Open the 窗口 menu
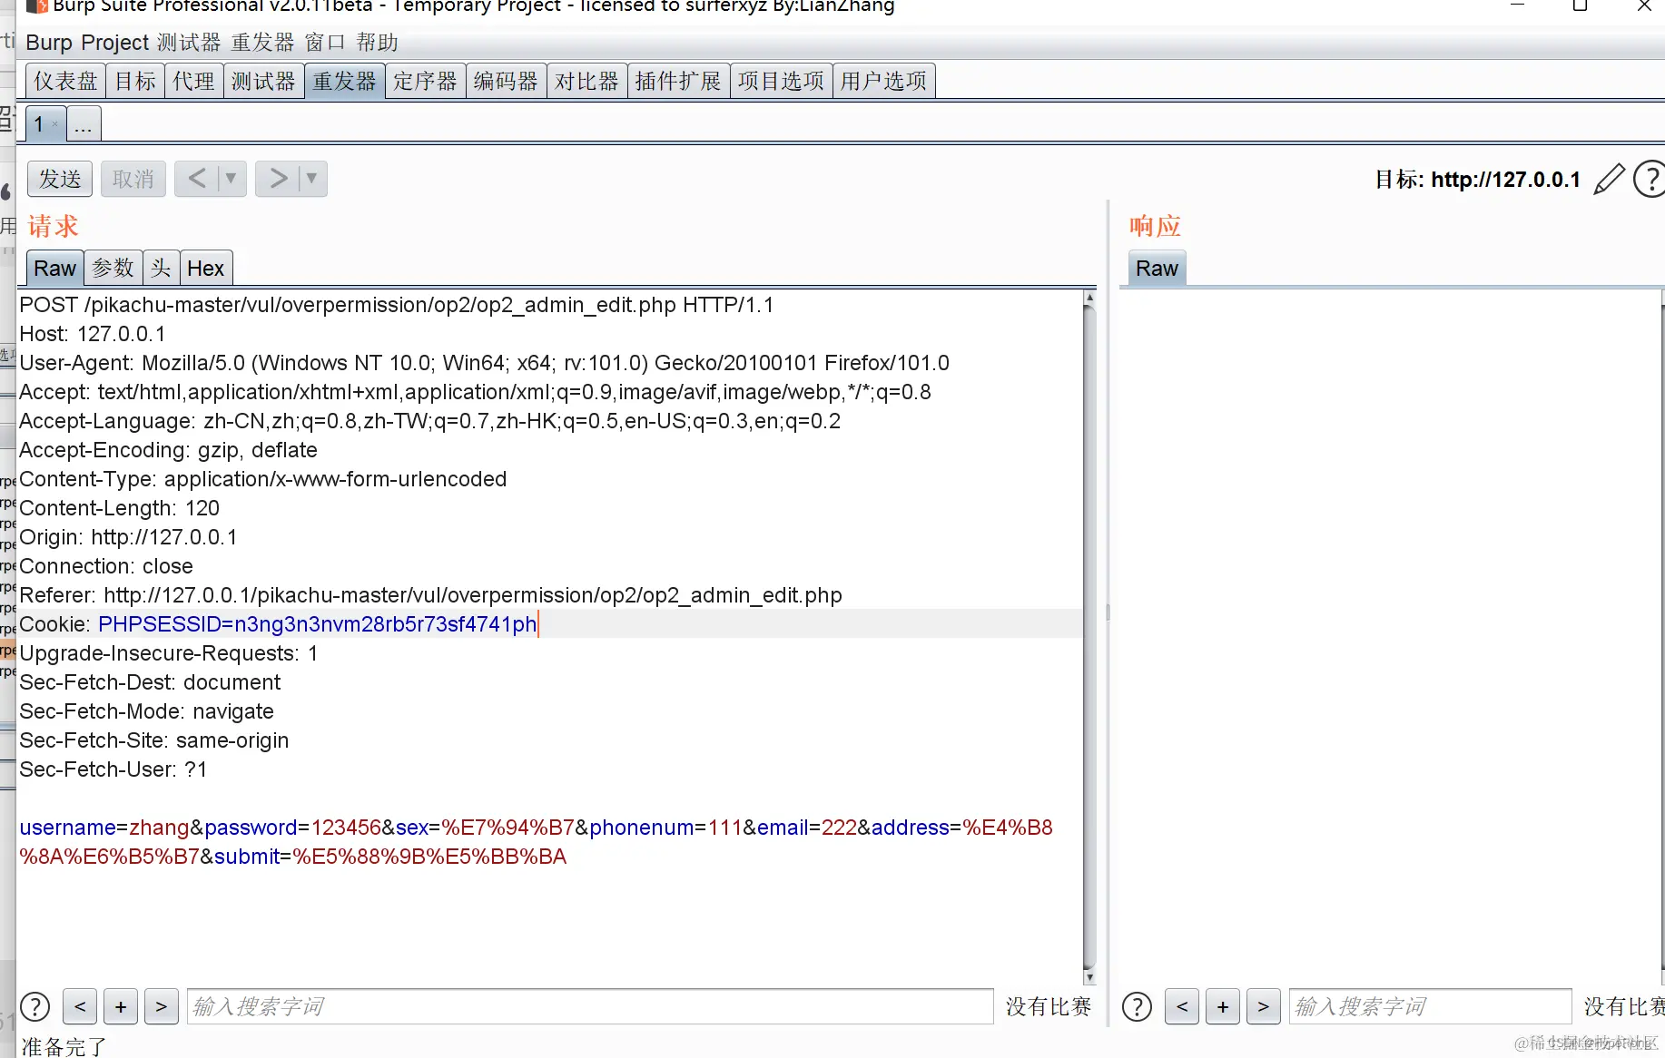The image size is (1665, 1058). coord(326,43)
